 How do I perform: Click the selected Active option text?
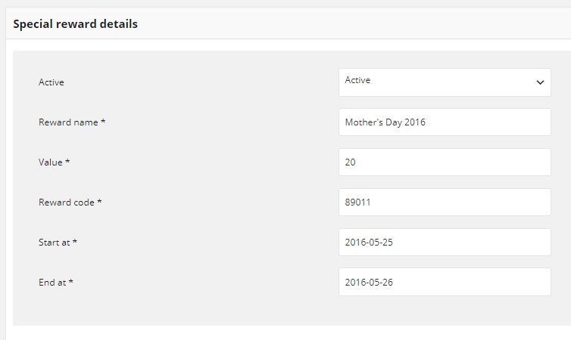pos(357,80)
